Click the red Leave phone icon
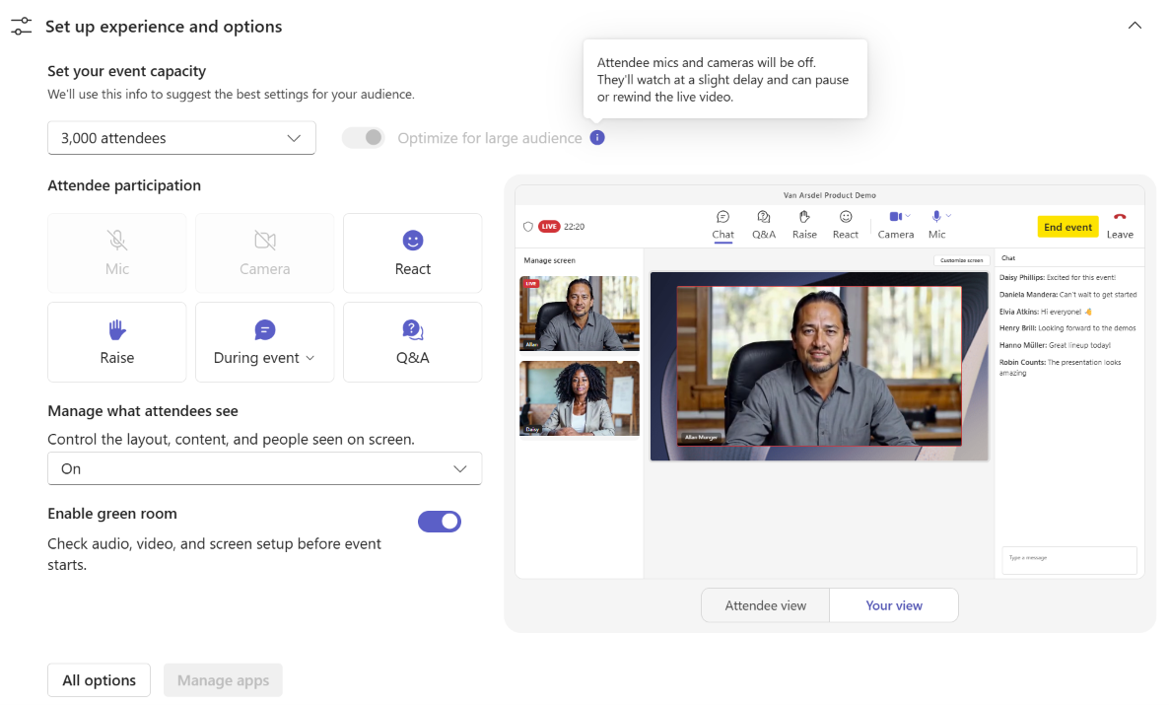 coord(1120,217)
